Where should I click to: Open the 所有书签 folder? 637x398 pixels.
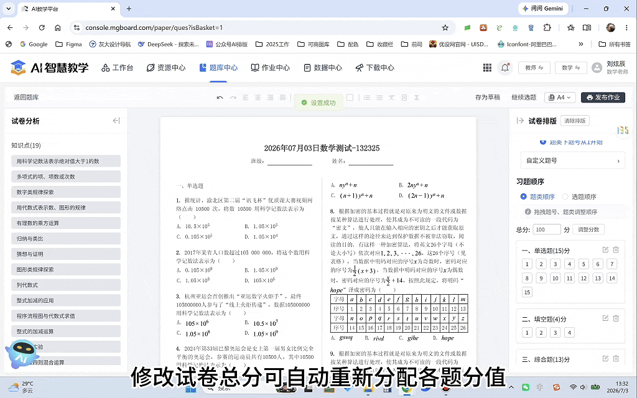pos(615,44)
